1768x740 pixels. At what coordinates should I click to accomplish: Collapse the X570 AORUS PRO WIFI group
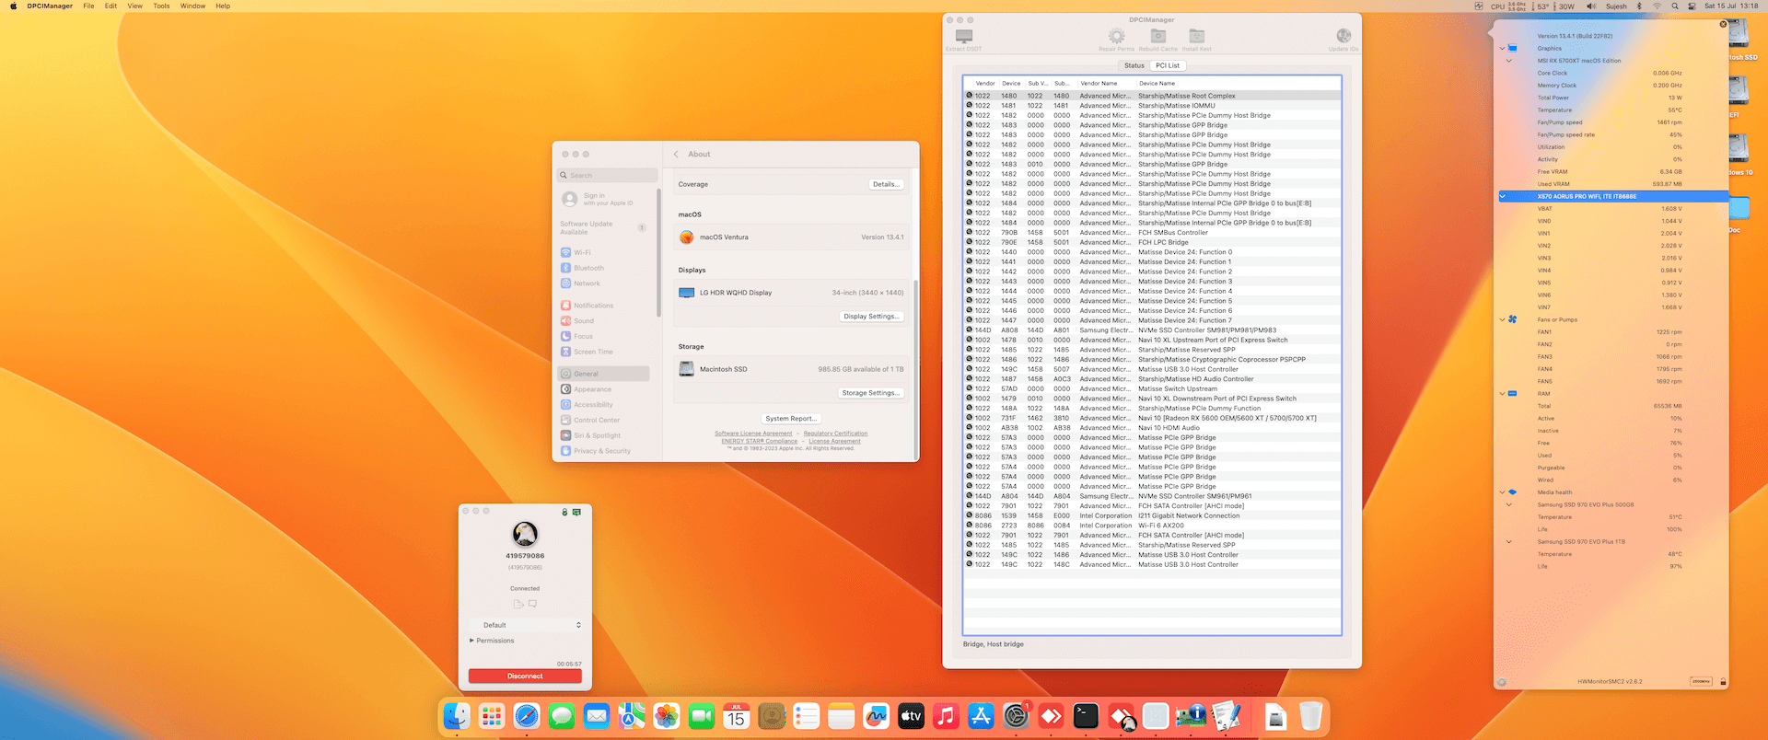[1503, 196]
